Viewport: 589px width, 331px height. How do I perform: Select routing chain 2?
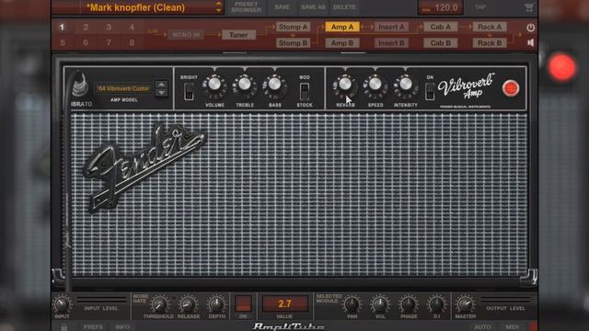[86, 27]
